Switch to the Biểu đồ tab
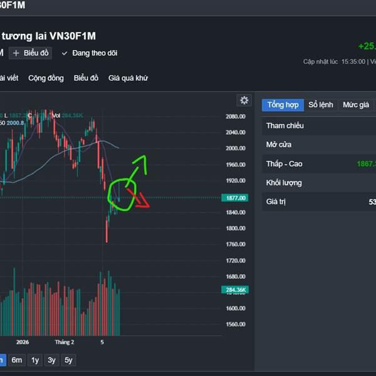This screenshot has width=376, height=376. pos(86,78)
